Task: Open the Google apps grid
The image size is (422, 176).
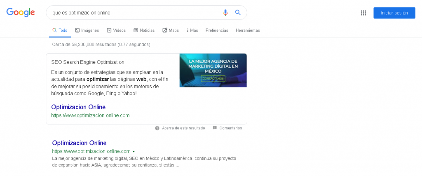Action: coord(363,13)
